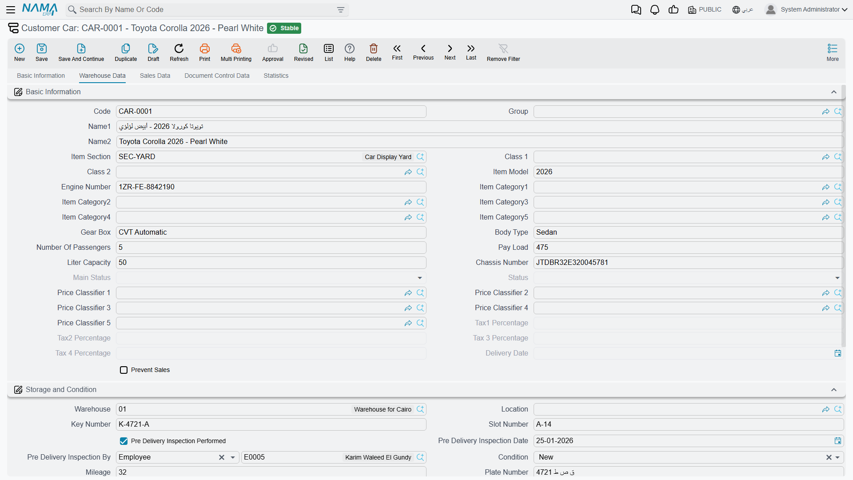853x480 pixels.
Task: Open the hamburger main menu
Action: (x=11, y=9)
